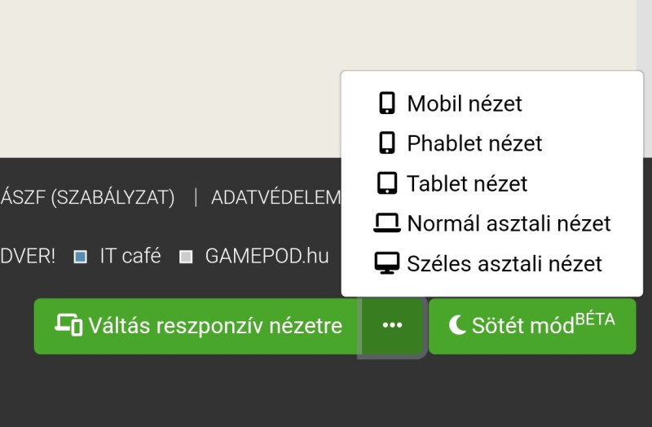Click the mobile phone icon beside Mobil nézet

pos(386,103)
